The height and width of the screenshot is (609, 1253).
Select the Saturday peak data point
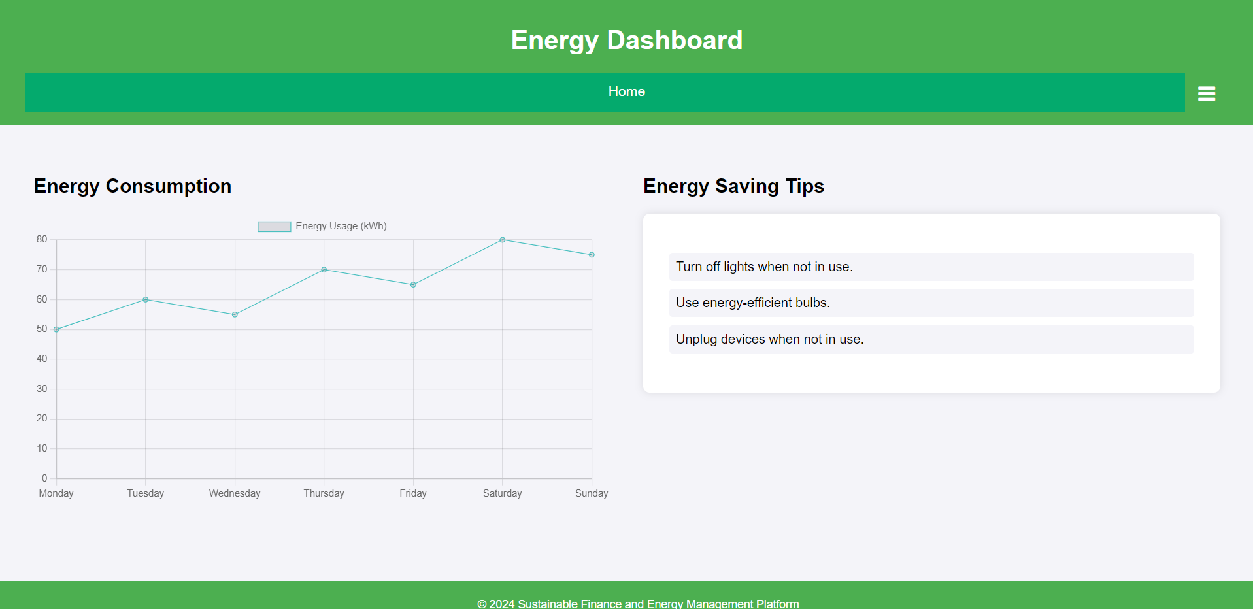[x=502, y=240]
